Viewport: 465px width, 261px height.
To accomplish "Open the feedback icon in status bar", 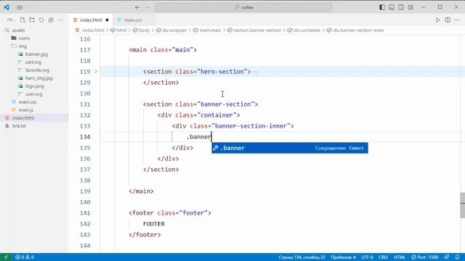I will pyautogui.click(x=447, y=257).
